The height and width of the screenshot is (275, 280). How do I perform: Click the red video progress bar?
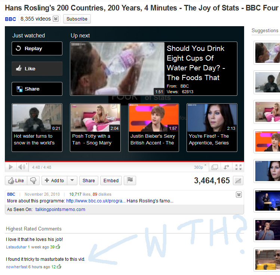coord(124,161)
